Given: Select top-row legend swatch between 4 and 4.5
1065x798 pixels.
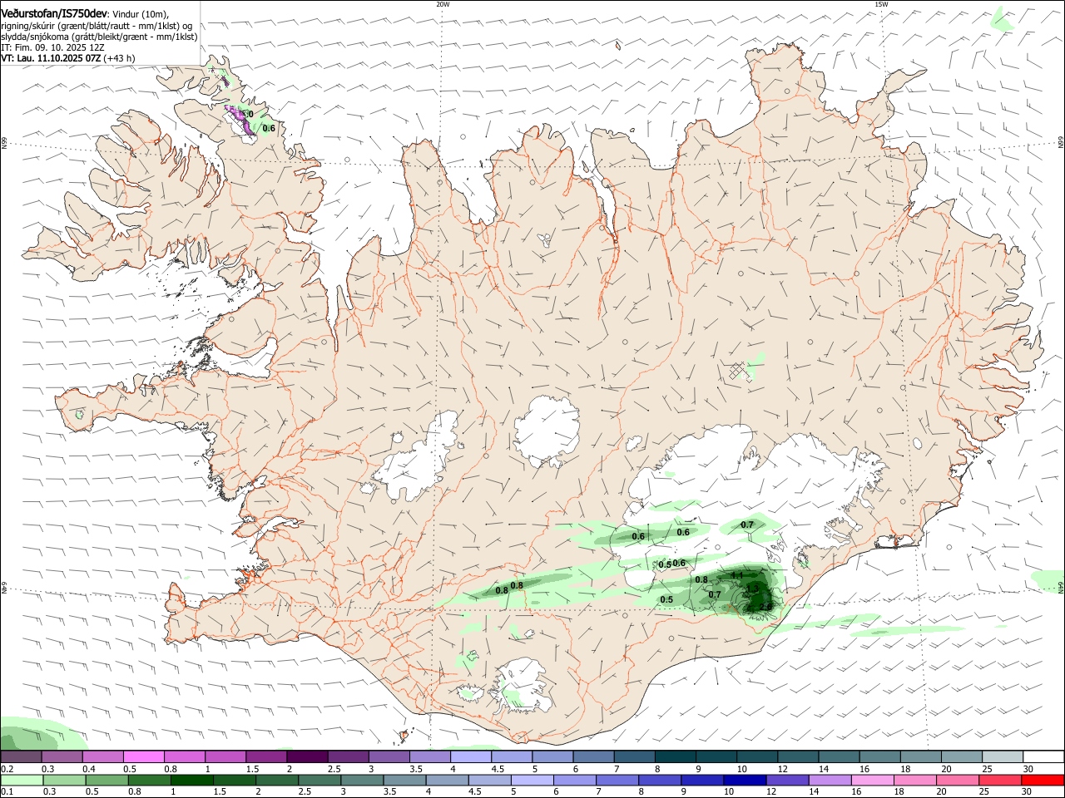Looking at the screenshot, I should [x=471, y=757].
